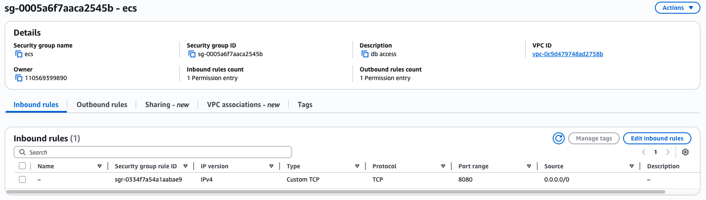Open VPC link vpc-0c9d479748ad2758b
The image size is (706, 200).
click(568, 54)
